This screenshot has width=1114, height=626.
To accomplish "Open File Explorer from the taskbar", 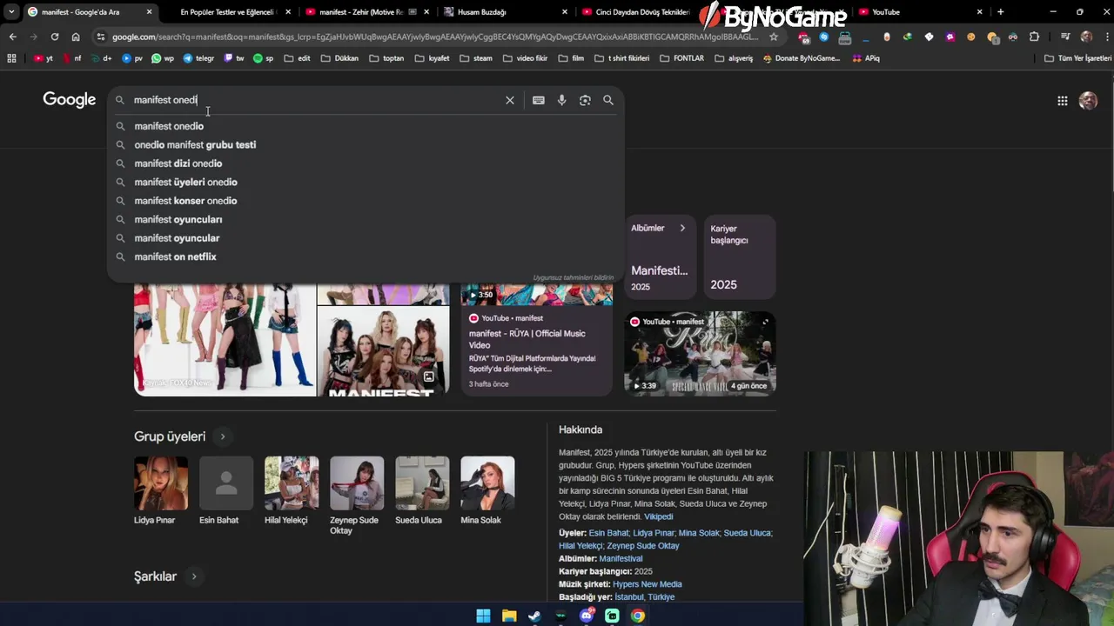I will tap(509, 616).
